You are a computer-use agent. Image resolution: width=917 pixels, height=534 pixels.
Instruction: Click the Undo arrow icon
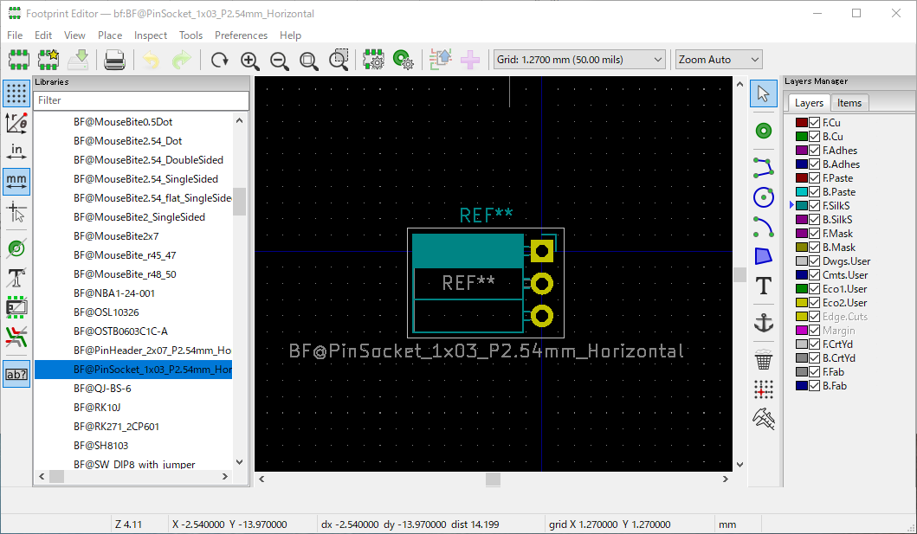151,60
